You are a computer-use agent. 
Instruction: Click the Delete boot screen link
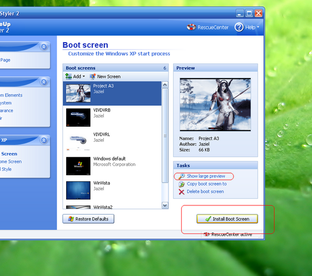205,191
